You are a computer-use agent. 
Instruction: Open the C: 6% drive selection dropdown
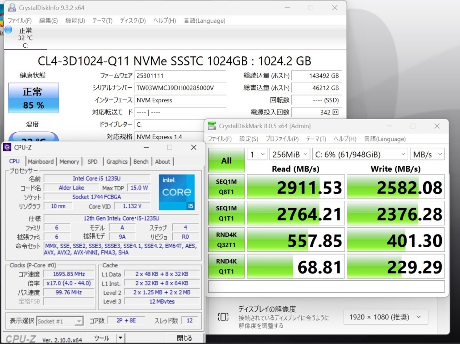point(360,154)
